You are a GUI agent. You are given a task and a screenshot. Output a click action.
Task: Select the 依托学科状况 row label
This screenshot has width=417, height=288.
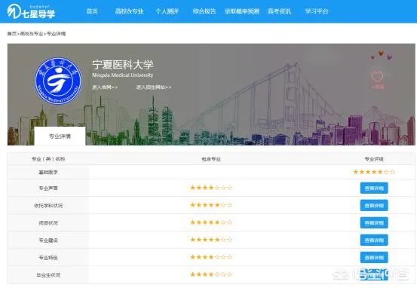point(48,206)
